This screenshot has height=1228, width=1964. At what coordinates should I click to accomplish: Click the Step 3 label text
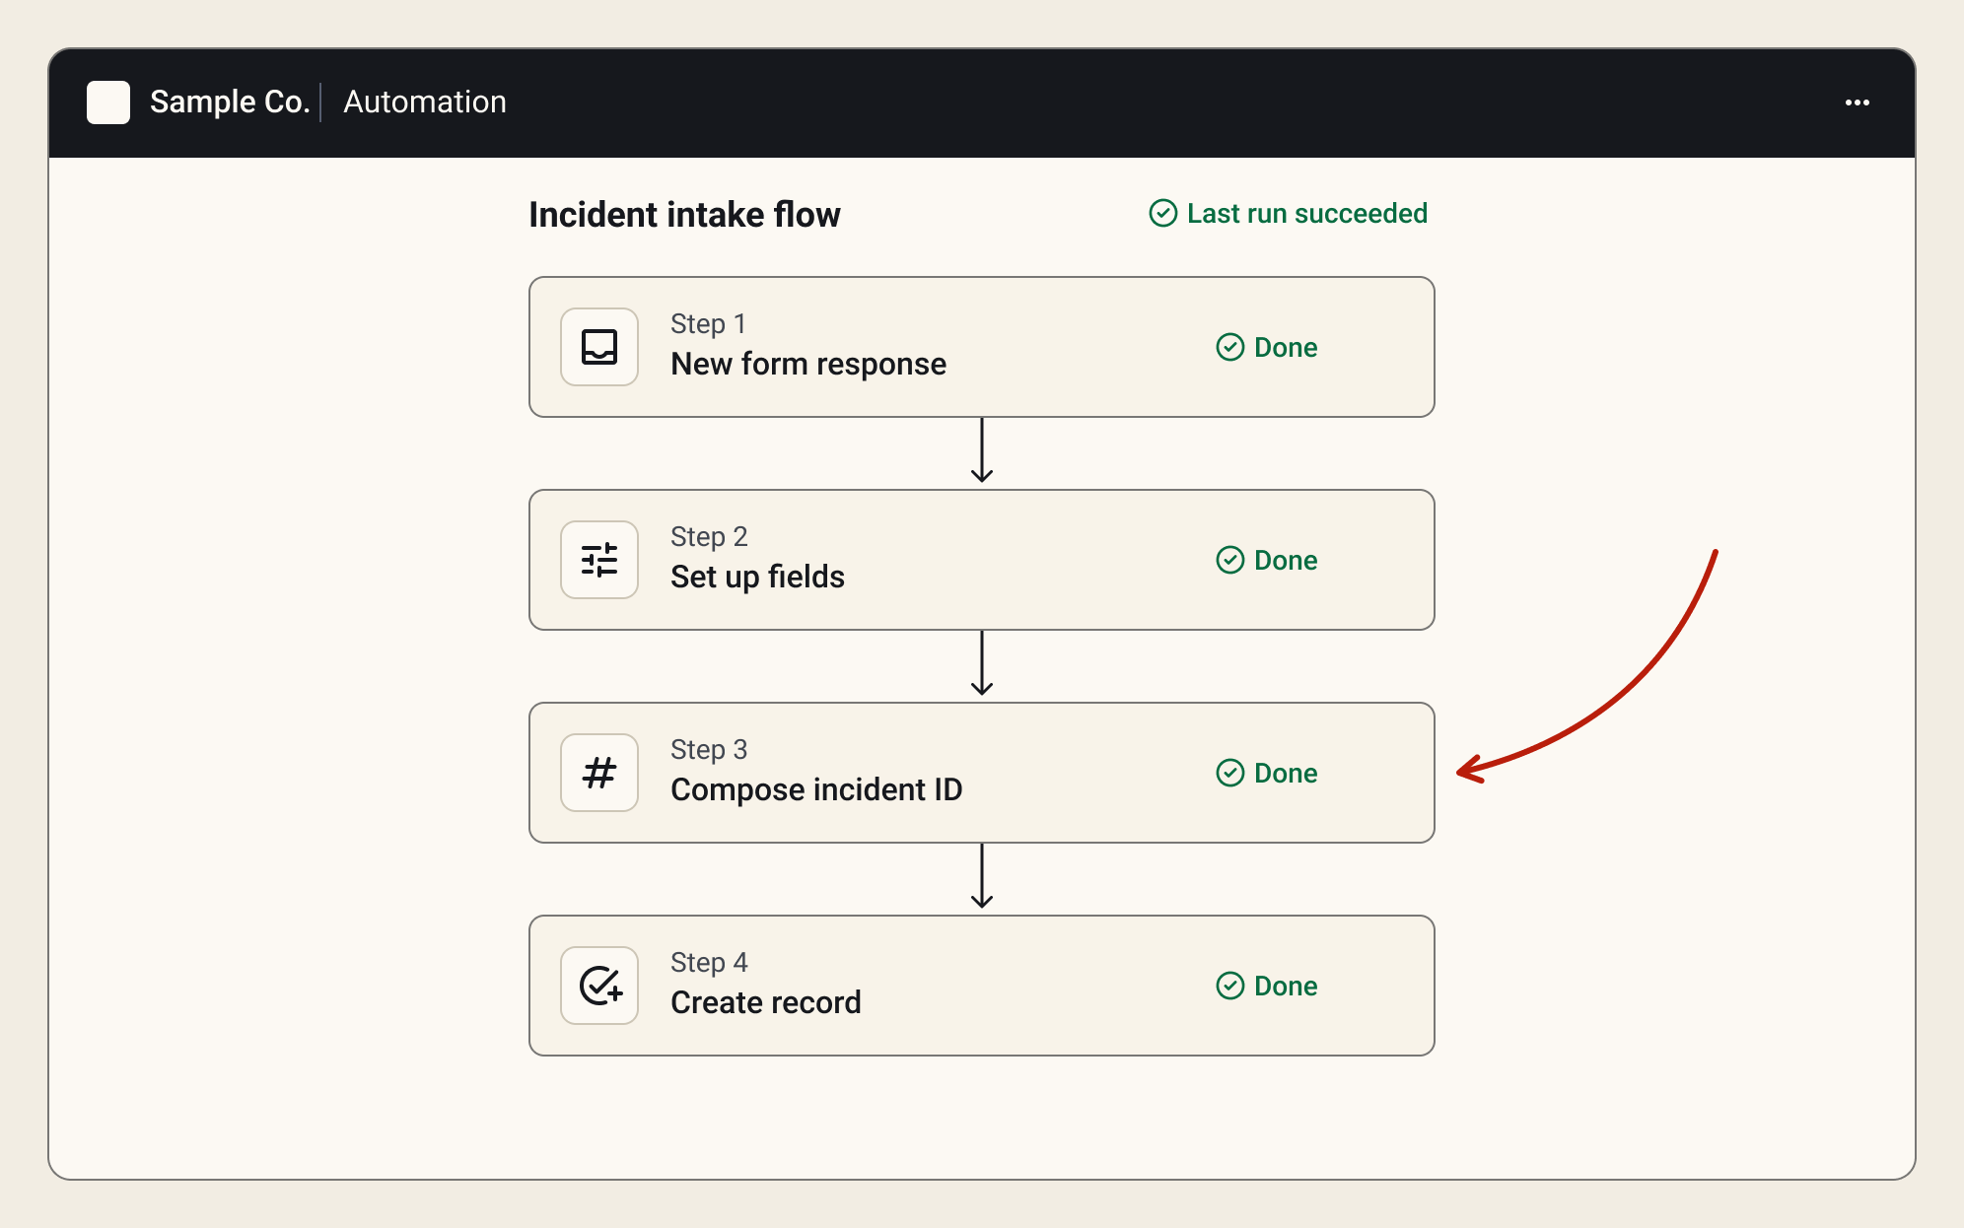[709, 749]
